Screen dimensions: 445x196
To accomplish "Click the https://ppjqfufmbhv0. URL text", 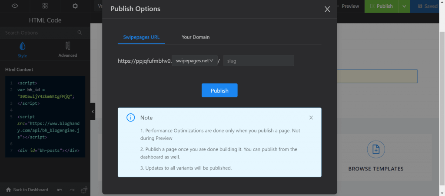I will click(145, 61).
